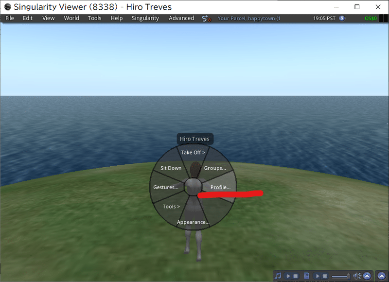Click the no-scripts status icon
Image resolution: width=389 pixels, height=282 pixels.
point(206,18)
